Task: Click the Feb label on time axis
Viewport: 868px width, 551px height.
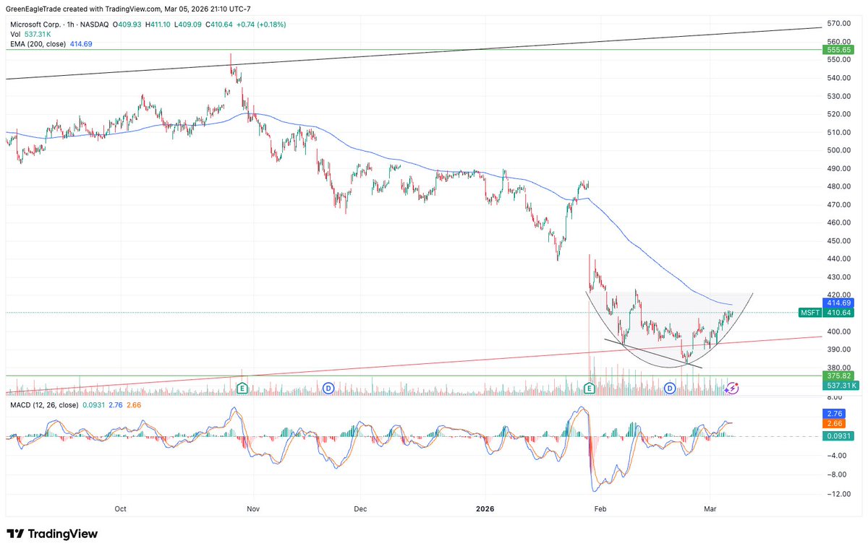Action: pos(600,508)
